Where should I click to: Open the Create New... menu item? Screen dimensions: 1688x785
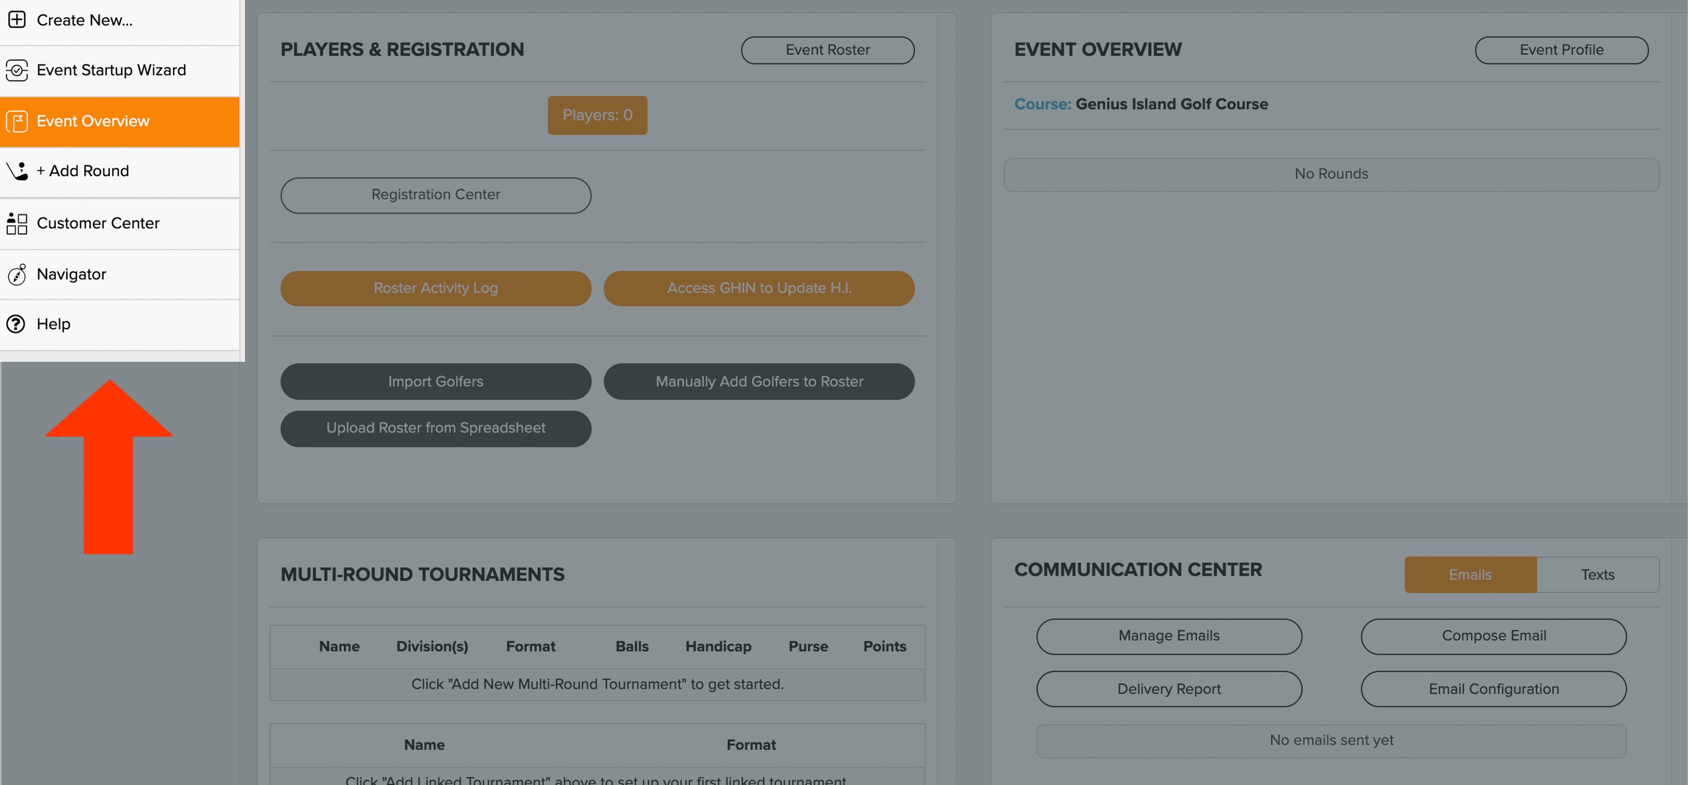[120, 20]
